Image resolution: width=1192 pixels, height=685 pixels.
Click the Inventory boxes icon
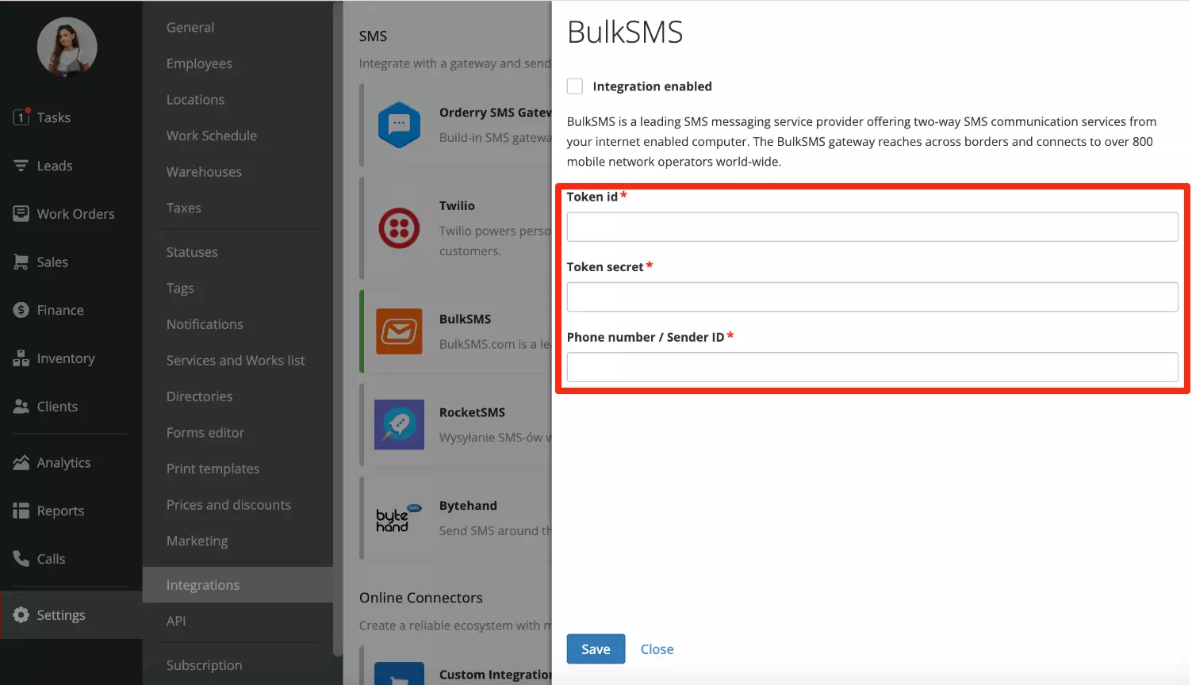[21, 358]
